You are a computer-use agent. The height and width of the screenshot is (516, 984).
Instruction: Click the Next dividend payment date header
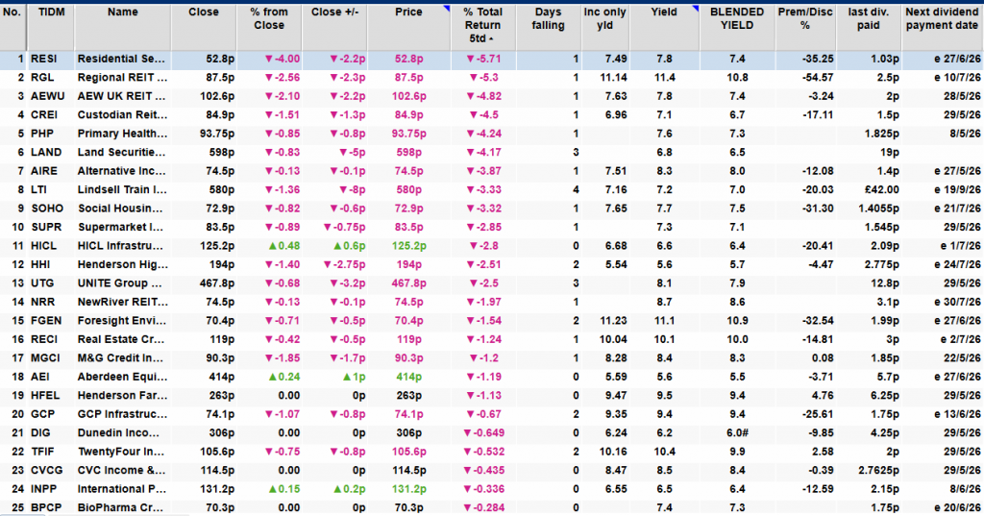[x=942, y=19]
